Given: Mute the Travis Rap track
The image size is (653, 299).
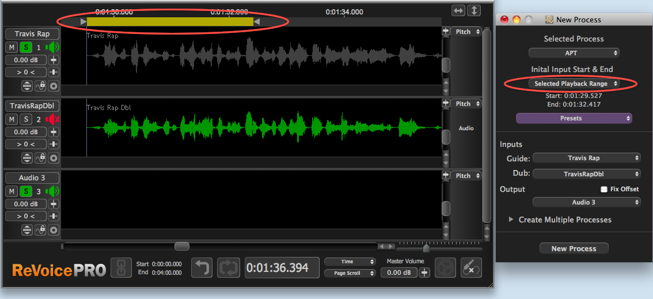Looking at the screenshot, I should point(12,47).
